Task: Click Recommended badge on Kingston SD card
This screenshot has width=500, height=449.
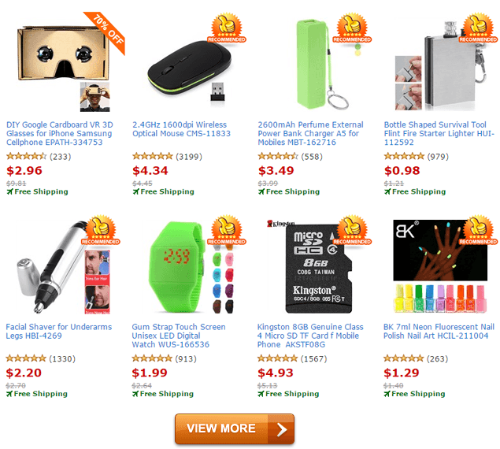Action: pos(352,230)
